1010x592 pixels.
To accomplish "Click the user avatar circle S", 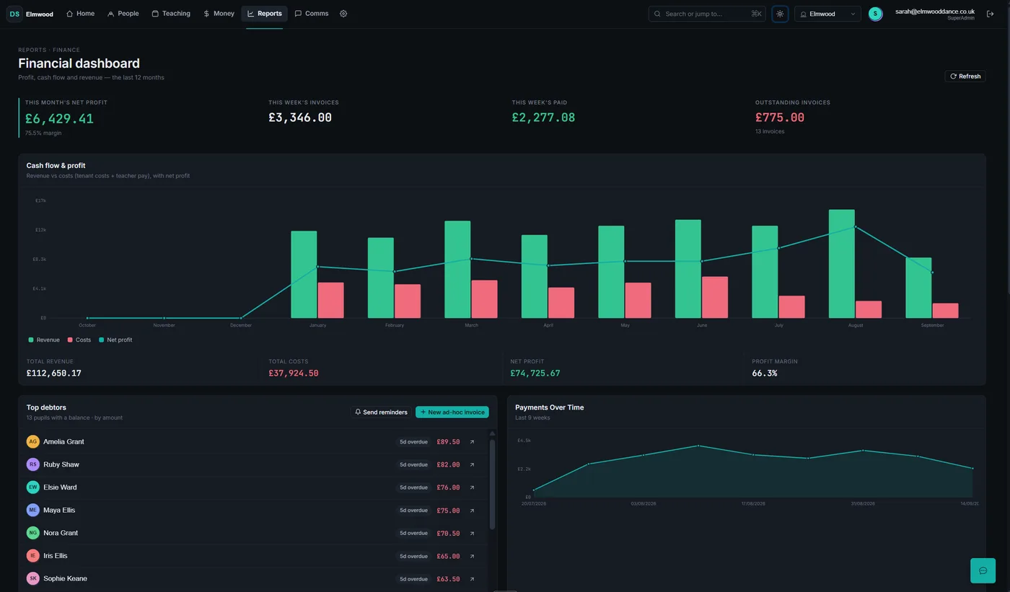I will (x=875, y=14).
